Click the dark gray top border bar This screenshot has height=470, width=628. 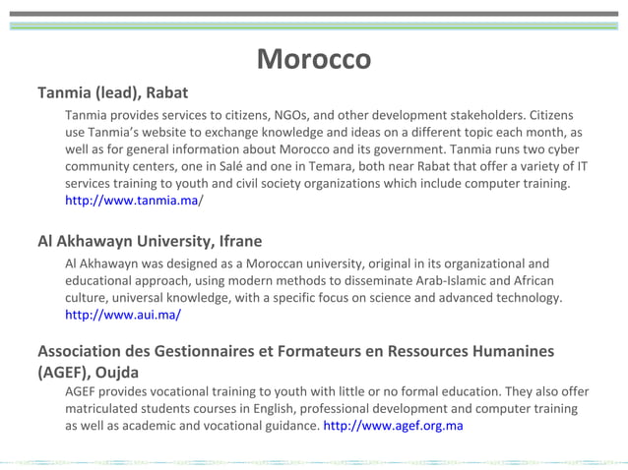pyautogui.click(x=314, y=14)
